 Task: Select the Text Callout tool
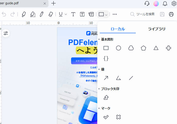tap(91, 14)
